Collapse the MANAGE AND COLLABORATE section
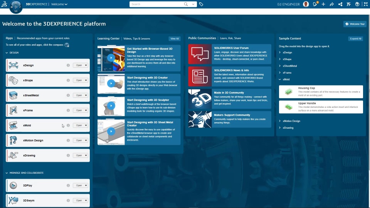The width and height of the screenshot is (370, 208). tap(7, 173)
